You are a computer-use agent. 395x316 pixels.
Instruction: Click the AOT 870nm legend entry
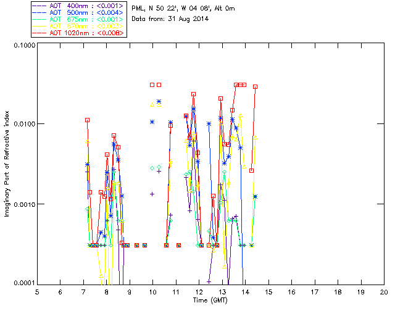[x=78, y=26]
